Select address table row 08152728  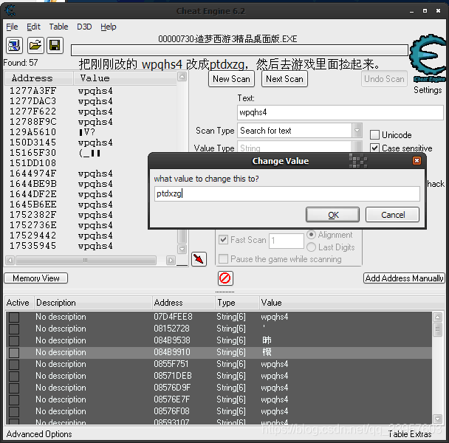[x=219, y=329]
